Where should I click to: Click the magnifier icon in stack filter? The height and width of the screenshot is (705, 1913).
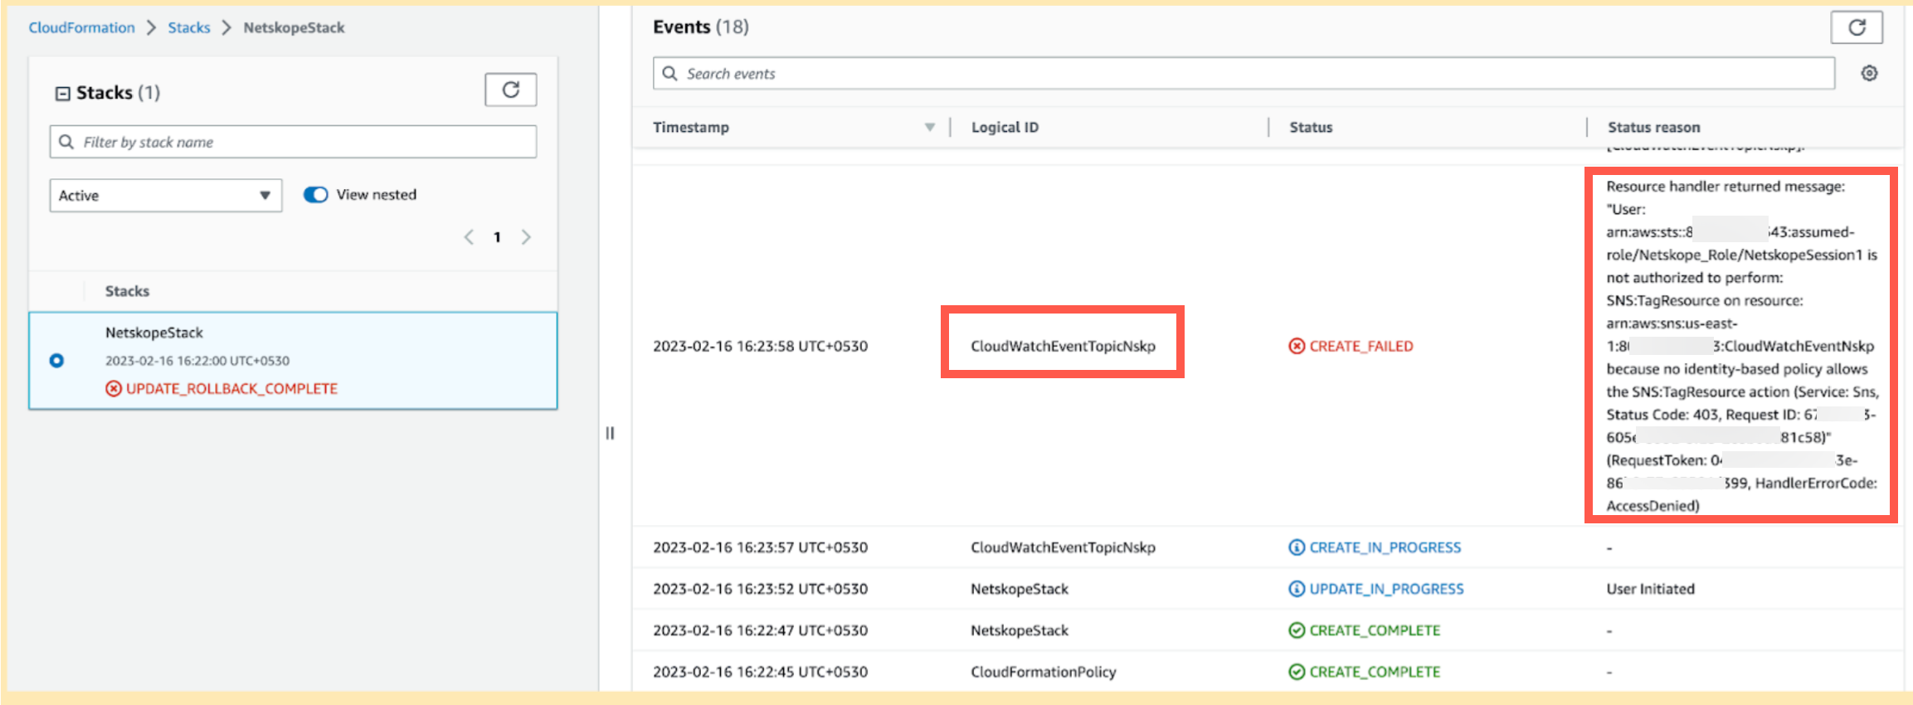coord(66,142)
